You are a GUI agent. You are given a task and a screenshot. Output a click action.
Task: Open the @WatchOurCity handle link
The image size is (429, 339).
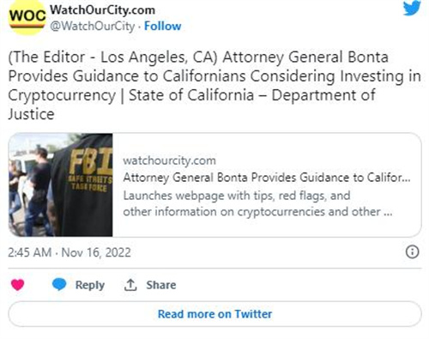(93, 26)
